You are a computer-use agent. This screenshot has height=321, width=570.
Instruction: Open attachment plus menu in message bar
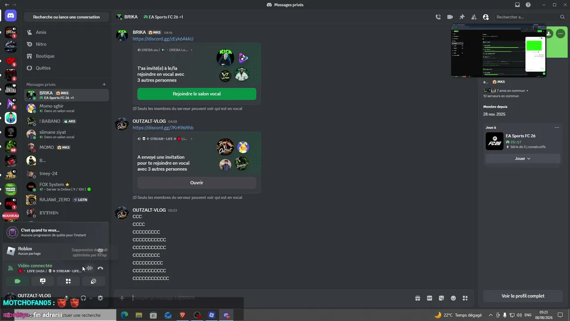[122, 298]
